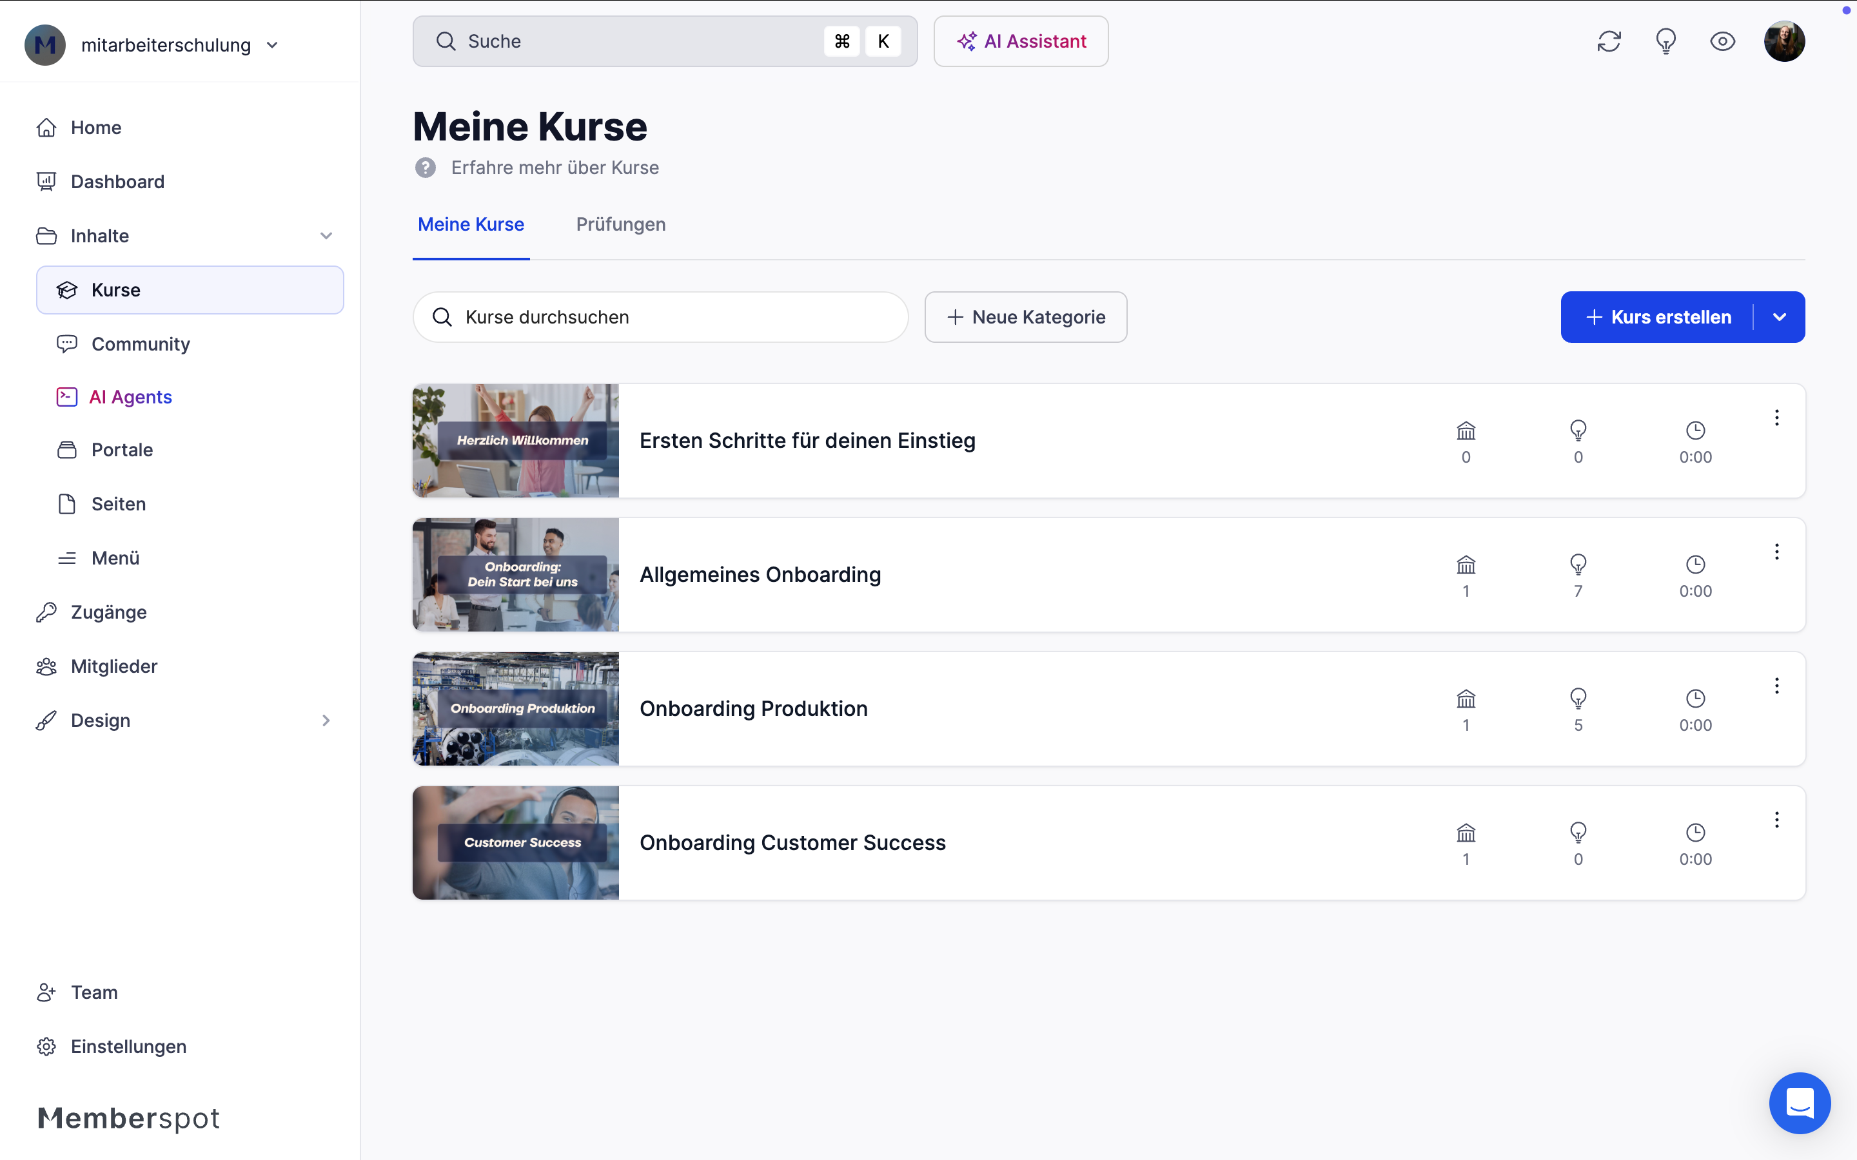This screenshot has height=1160, width=1857.
Task: Click the refresh sync icon in header
Action: (x=1608, y=41)
